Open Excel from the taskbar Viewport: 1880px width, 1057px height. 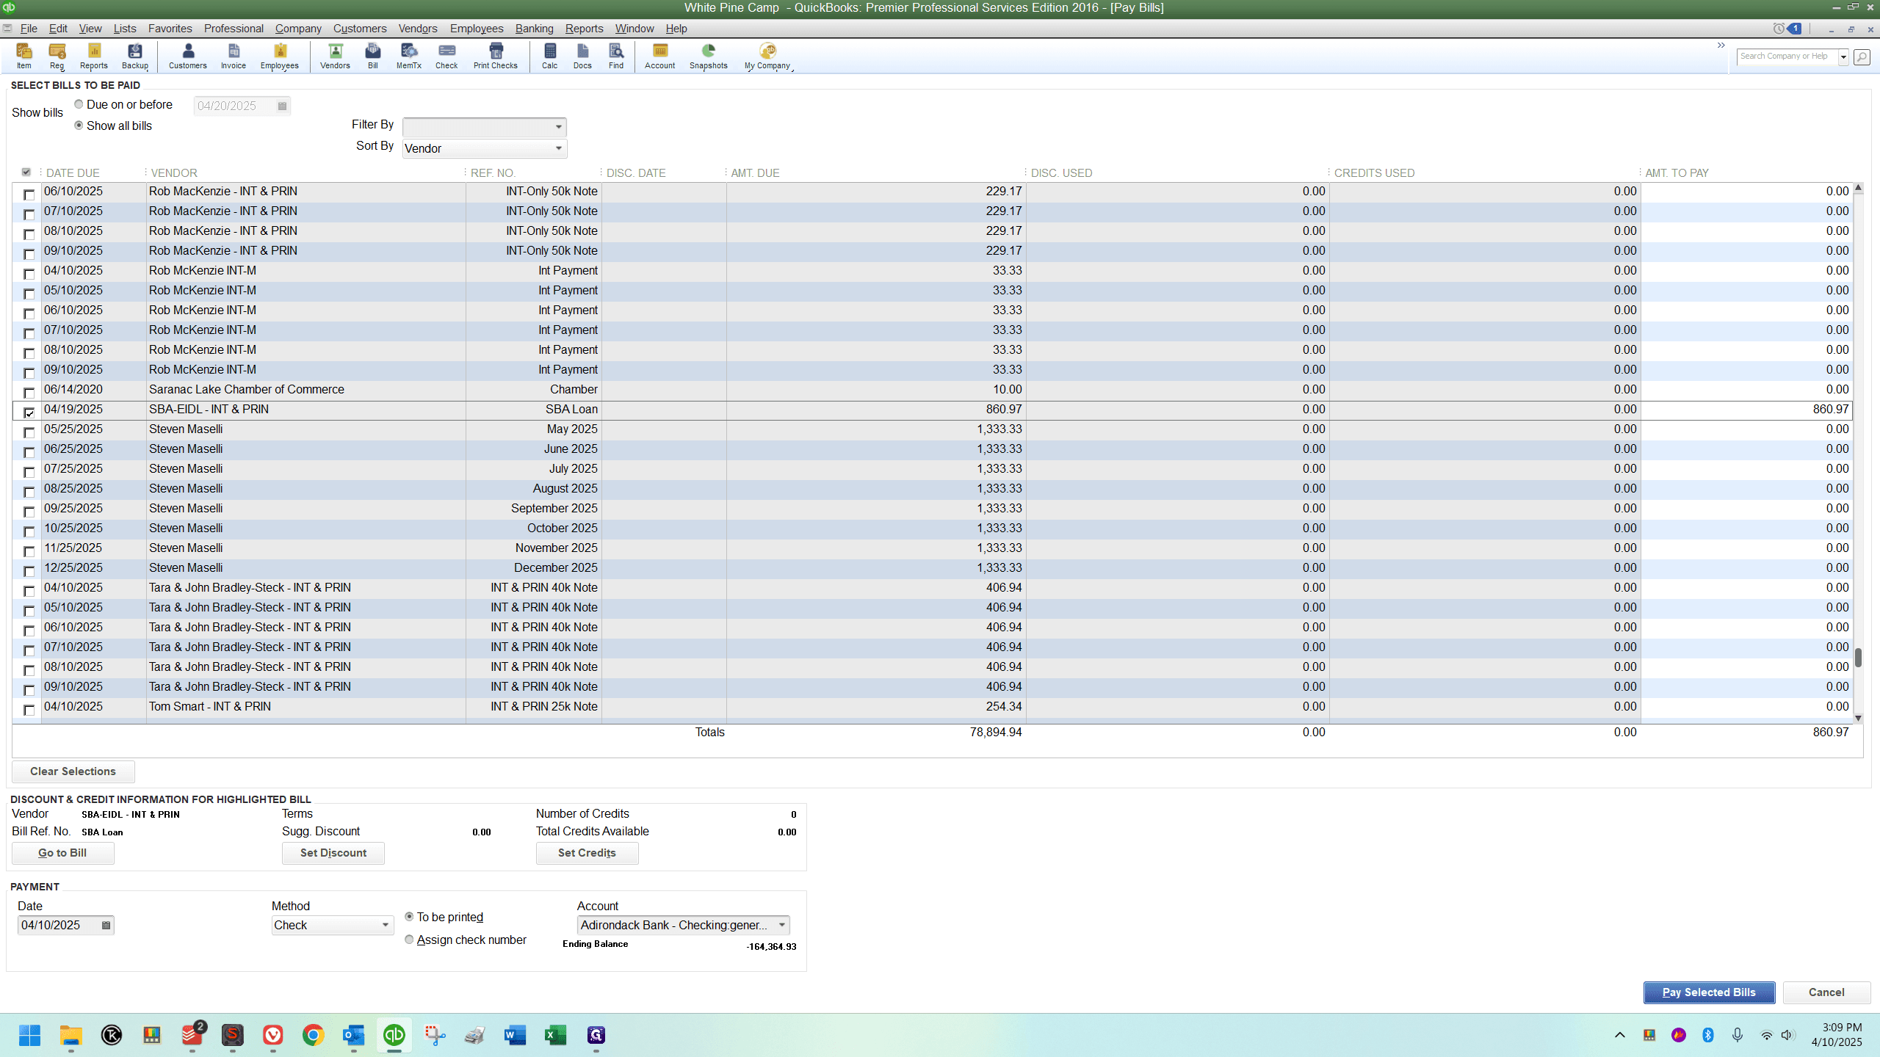tap(555, 1035)
